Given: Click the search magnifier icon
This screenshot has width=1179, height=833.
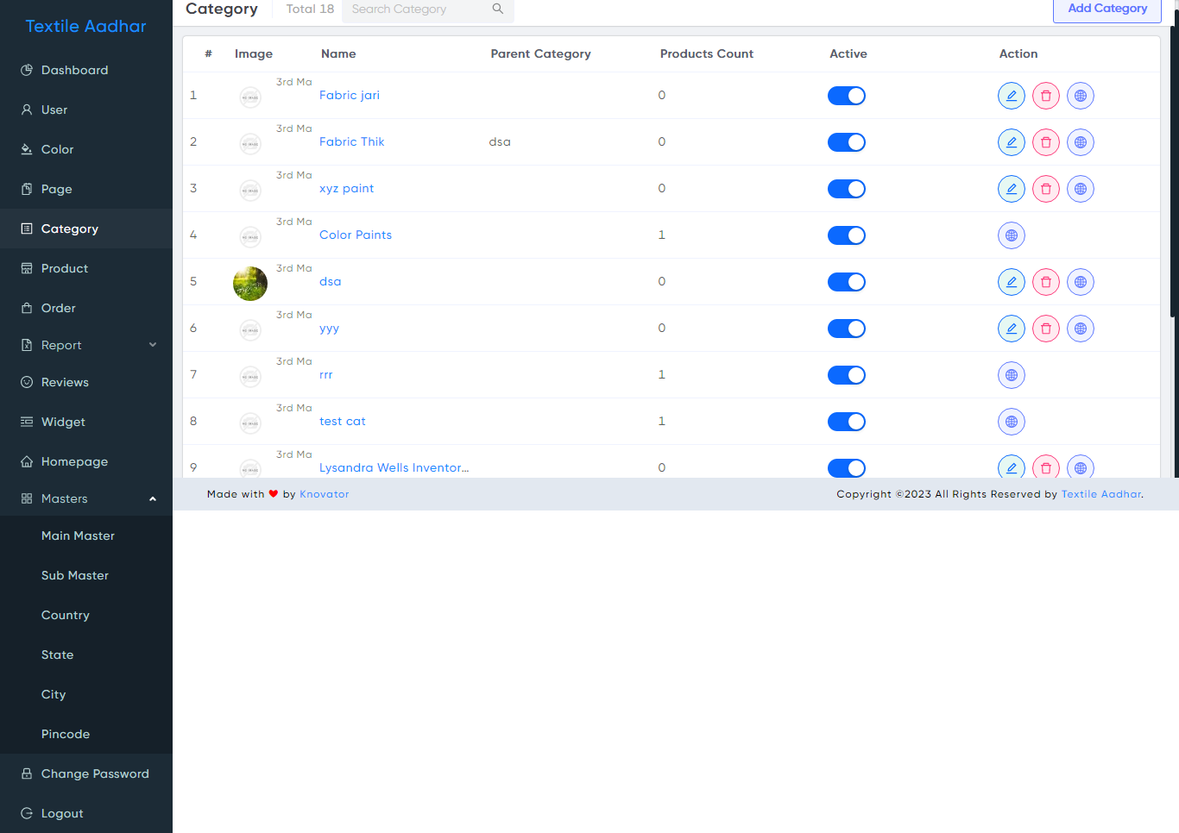Looking at the screenshot, I should 498,9.
